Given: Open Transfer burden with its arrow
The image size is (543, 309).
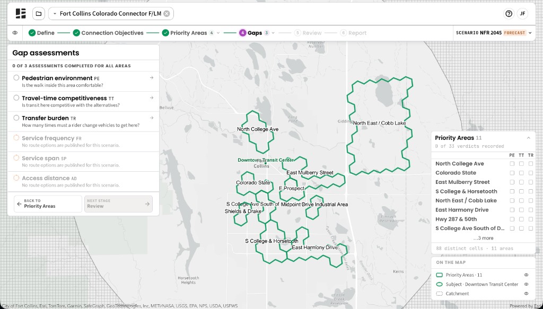Looking at the screenshot, I should [x=151, y=118].
